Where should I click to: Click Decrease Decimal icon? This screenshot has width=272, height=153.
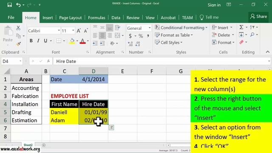tap(138, 44)
